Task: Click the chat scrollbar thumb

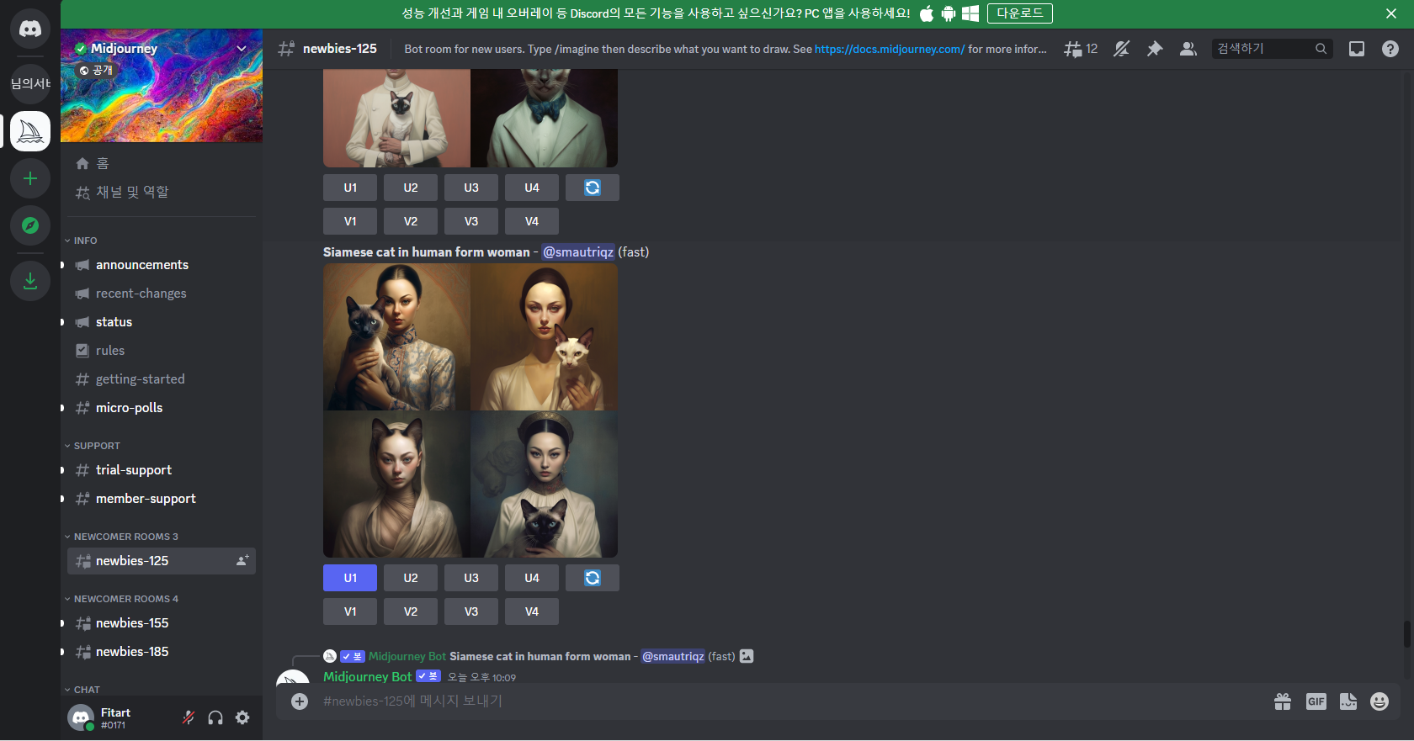Action: (x=1406, y=634)
